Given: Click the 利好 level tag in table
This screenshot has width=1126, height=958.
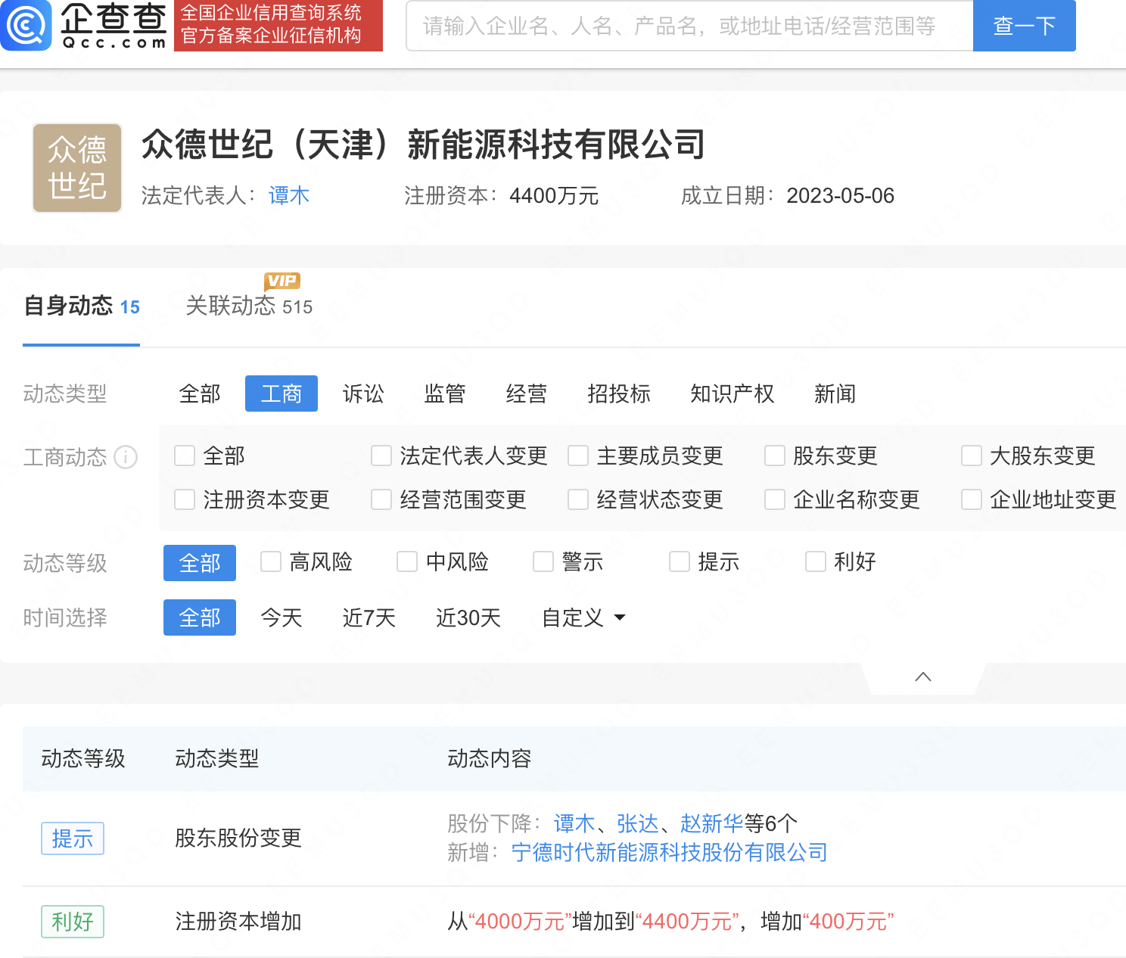Looking at the screenshot, I should coord(73,922).
